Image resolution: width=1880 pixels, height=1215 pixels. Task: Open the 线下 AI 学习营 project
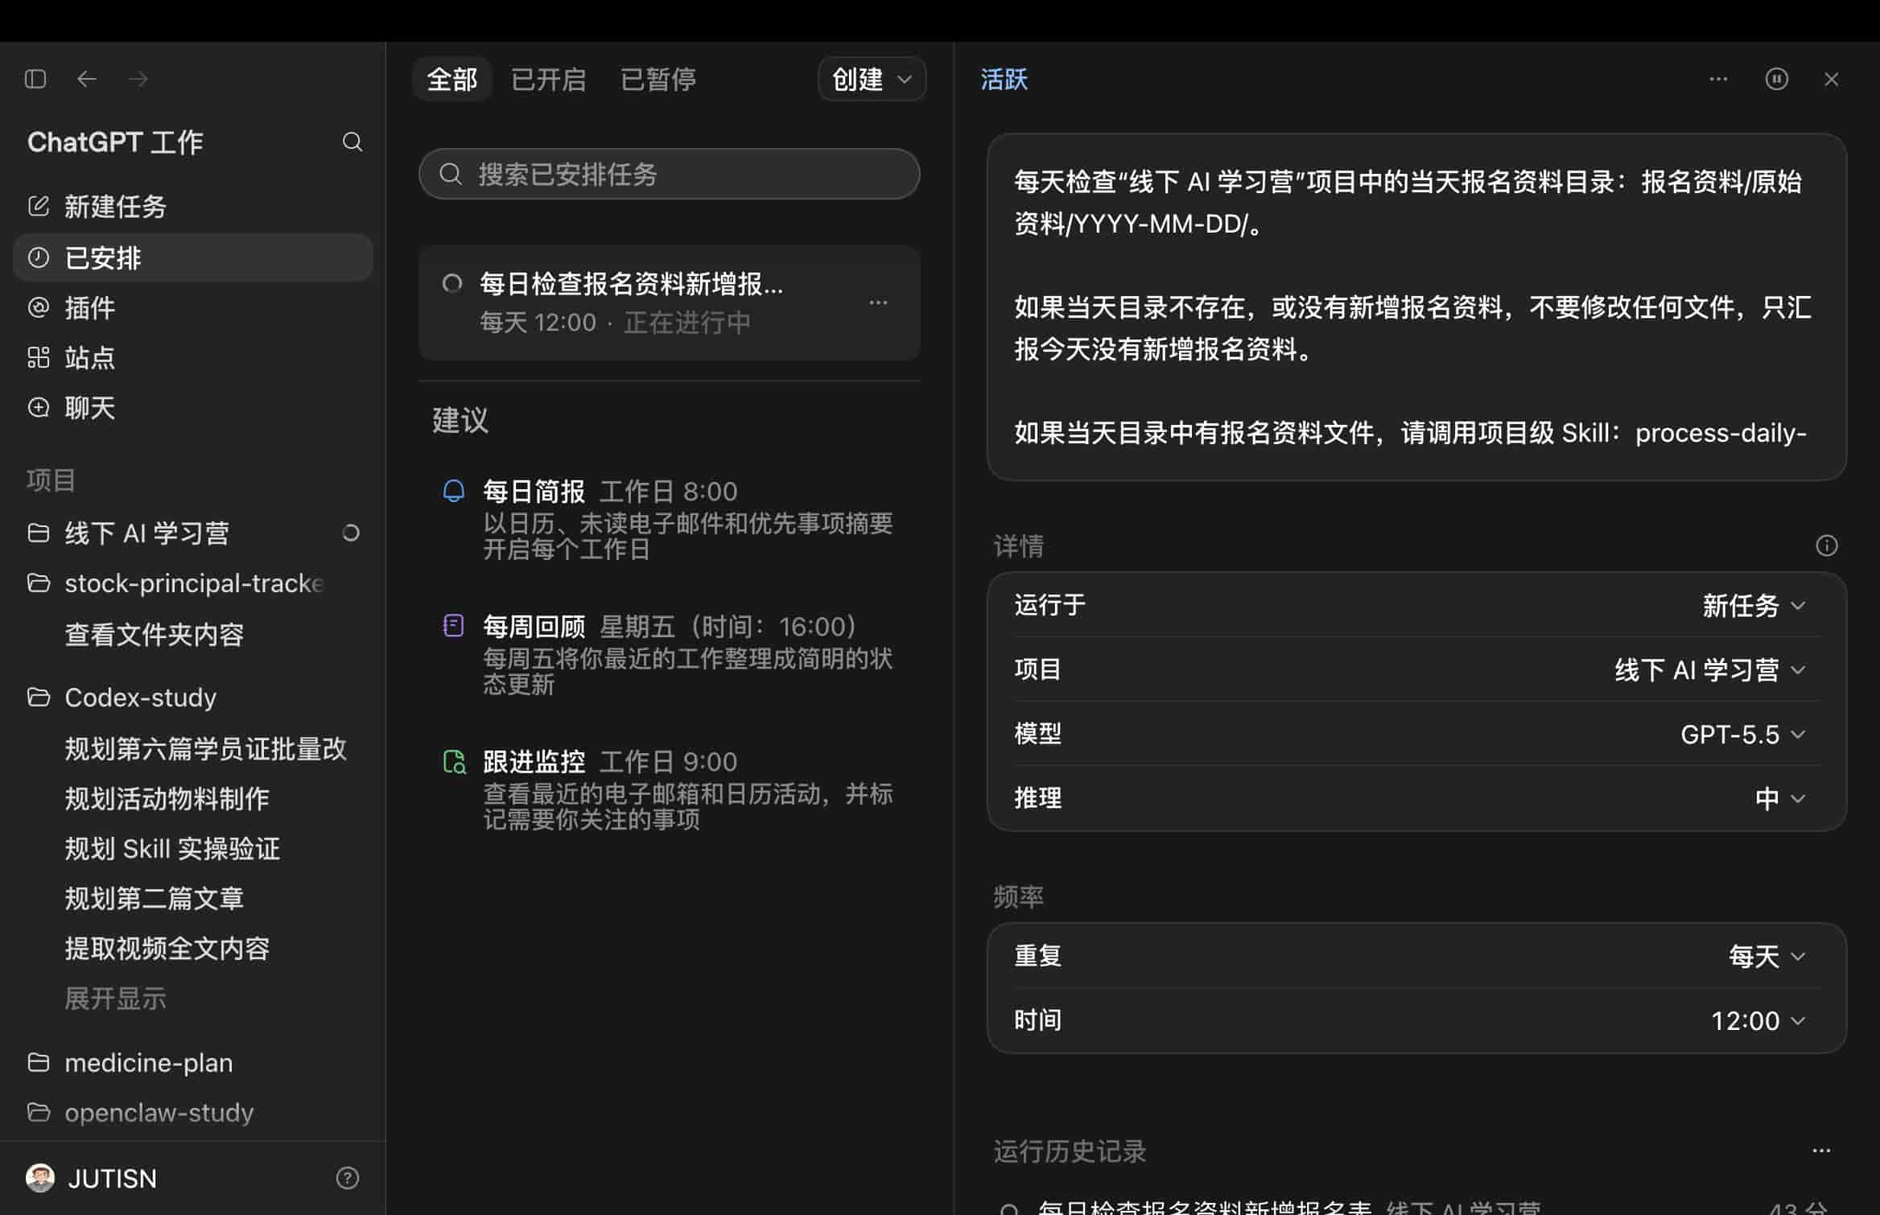coord(193,533)
